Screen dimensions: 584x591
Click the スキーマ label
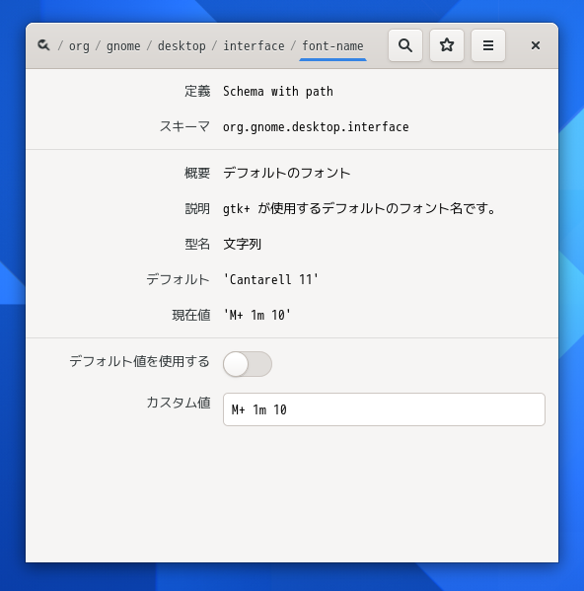coord(184,126)
